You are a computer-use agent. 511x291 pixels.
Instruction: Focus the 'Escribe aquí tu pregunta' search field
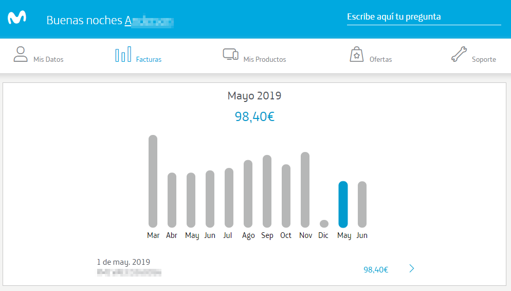click(424, 17)
